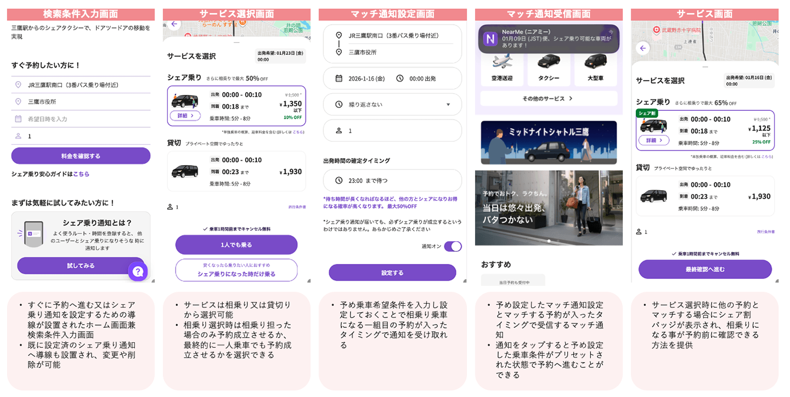Select 貸切 option on the 1月23日 screen

pos(236,171)
